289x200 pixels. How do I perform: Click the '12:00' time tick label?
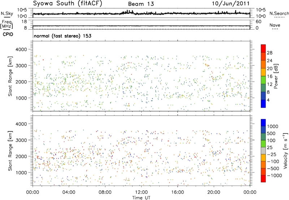coord(141,192)
